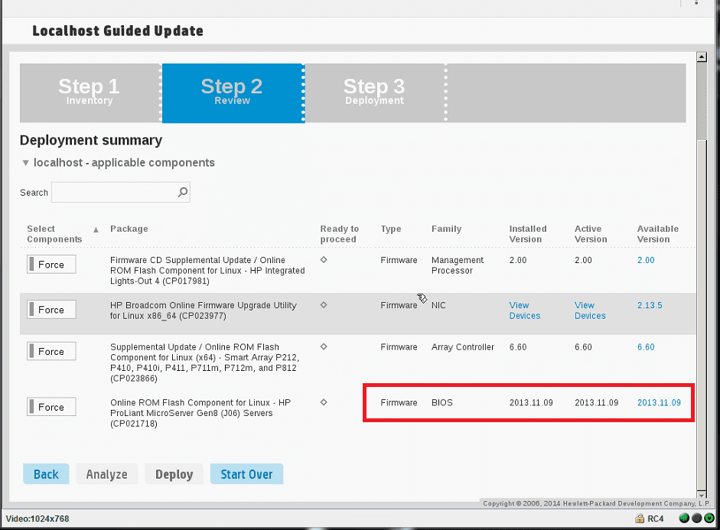Click the Package column header
The image size is (720, 530).
129,229
